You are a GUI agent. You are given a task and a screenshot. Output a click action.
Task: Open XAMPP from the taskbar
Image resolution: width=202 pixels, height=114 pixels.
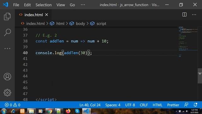[x=22, y=111]
